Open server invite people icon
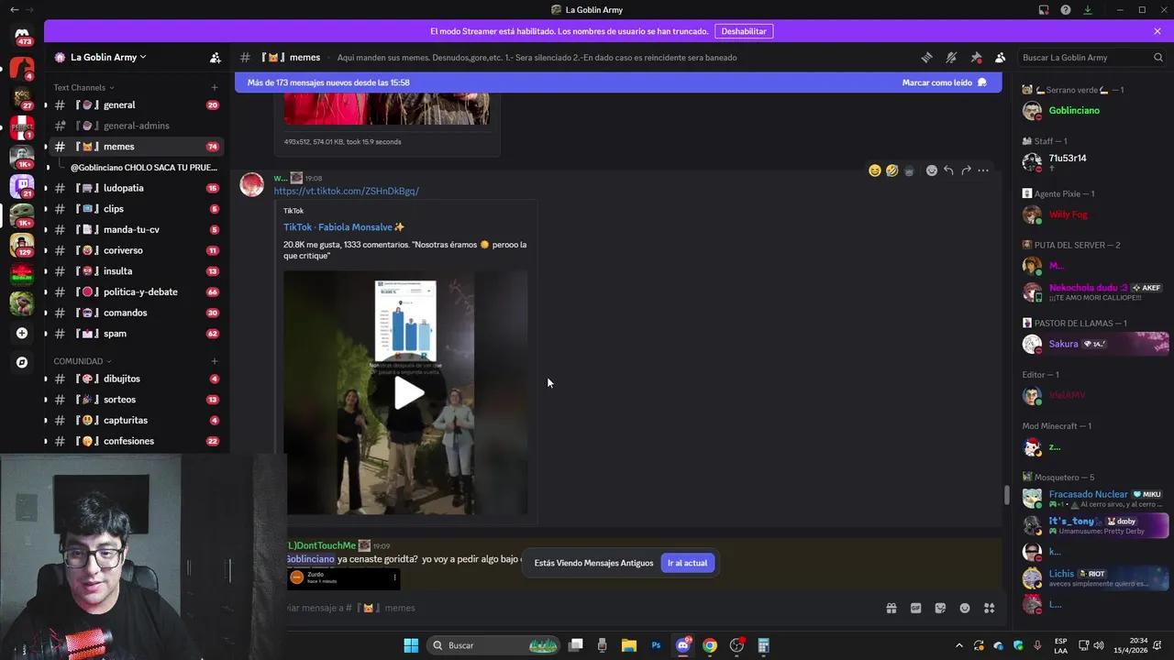The width and height of the screenshot is (1174, 660). coord(215,57)
